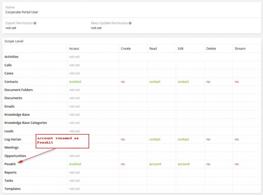Click info icon beside Export Permission
The width and height of the screenshot is (263, 195).
click(x=35, y=23)
